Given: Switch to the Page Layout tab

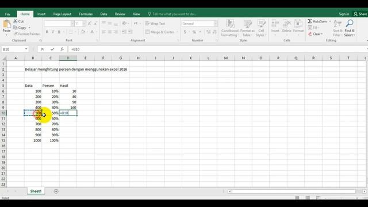Looking at the screenshot, I should tap(62, 14).
